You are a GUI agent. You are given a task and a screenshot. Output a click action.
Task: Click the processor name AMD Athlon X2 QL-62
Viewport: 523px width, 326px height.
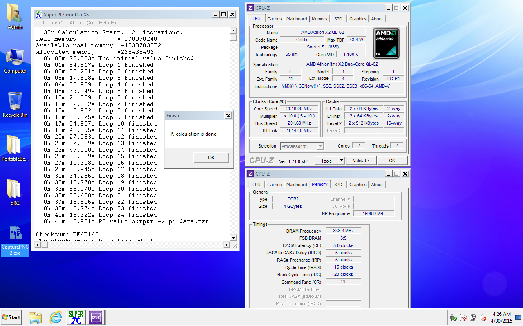[x=323, y=33]
